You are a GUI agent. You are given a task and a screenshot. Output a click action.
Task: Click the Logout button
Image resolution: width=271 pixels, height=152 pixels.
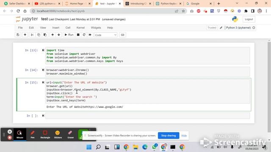(249, 19)
